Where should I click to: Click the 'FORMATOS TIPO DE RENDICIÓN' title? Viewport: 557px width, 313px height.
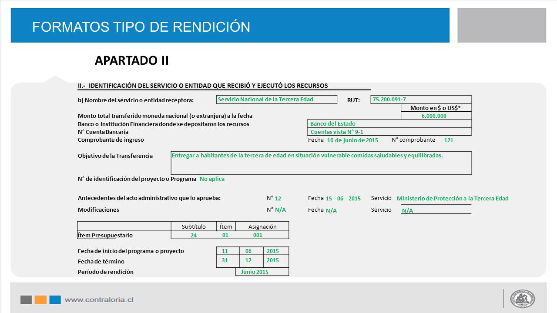click(x=141, y=27)
